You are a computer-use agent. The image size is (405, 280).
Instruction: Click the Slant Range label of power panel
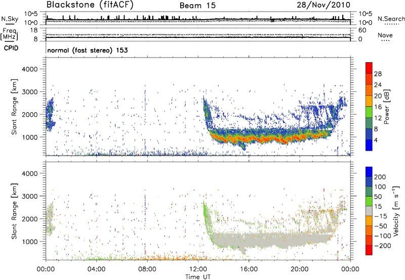click(x=14, y=107)
